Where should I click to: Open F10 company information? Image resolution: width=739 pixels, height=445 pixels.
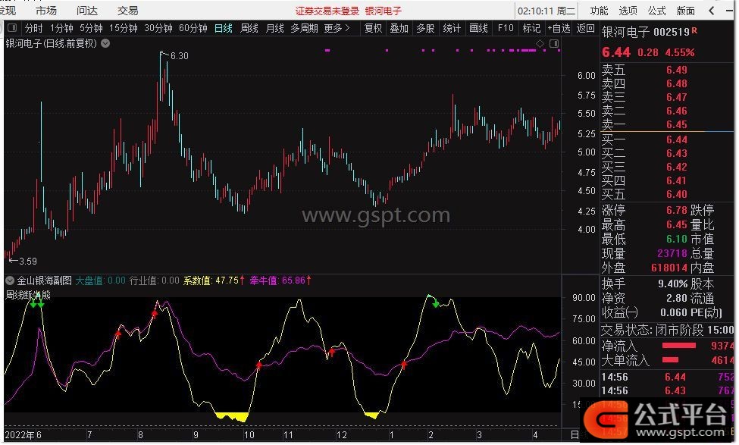(x=506, y=28)
